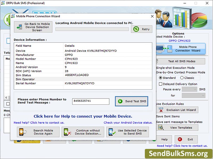Select the Model Number row

pos(83,59)
